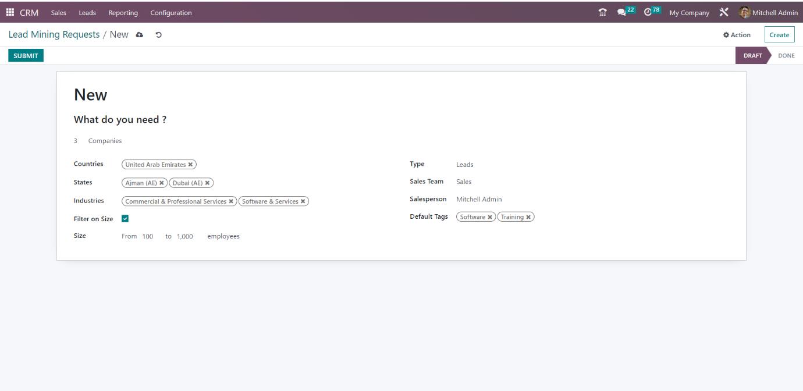
Task: Click Mitchell Admin avatar picture
Action: (x=744, y=12)
